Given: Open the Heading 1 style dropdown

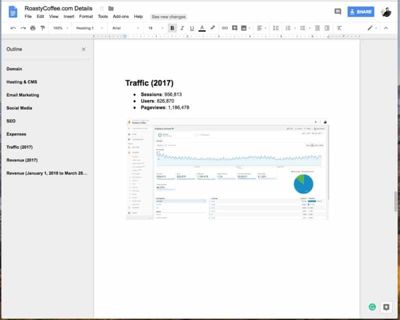Looking at the screenshot, I should (89, 28).
